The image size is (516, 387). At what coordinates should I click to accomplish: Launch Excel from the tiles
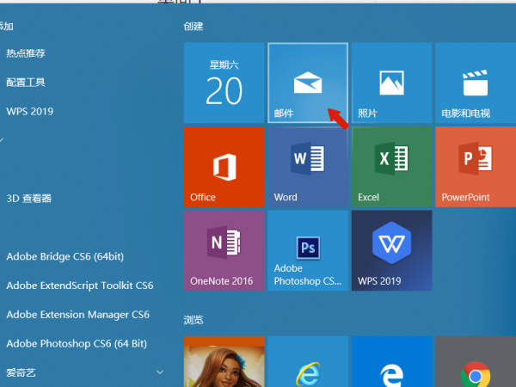coord(391,167)
